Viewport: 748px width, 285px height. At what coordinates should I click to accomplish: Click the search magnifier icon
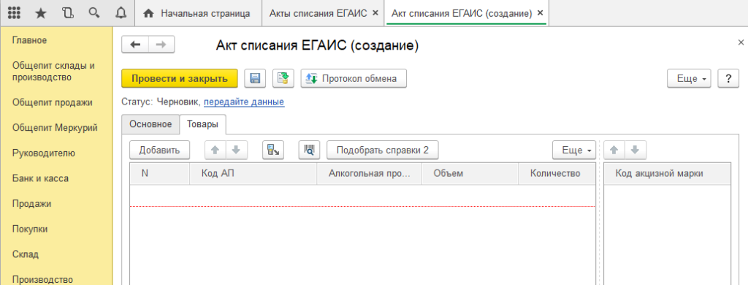pyautogui.click(x=93, y=13)
